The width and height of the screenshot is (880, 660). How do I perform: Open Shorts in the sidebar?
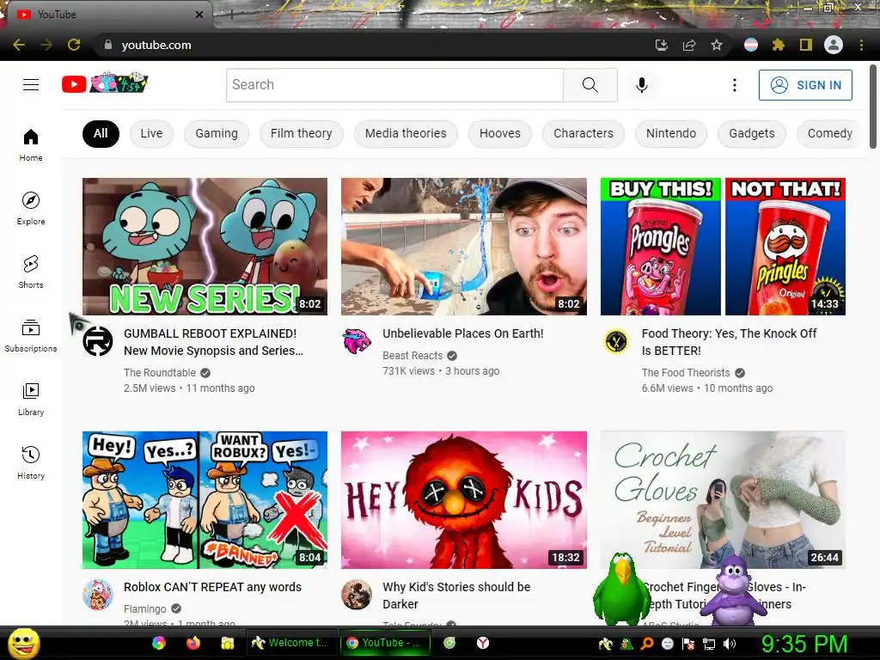(x=31, y=272)
